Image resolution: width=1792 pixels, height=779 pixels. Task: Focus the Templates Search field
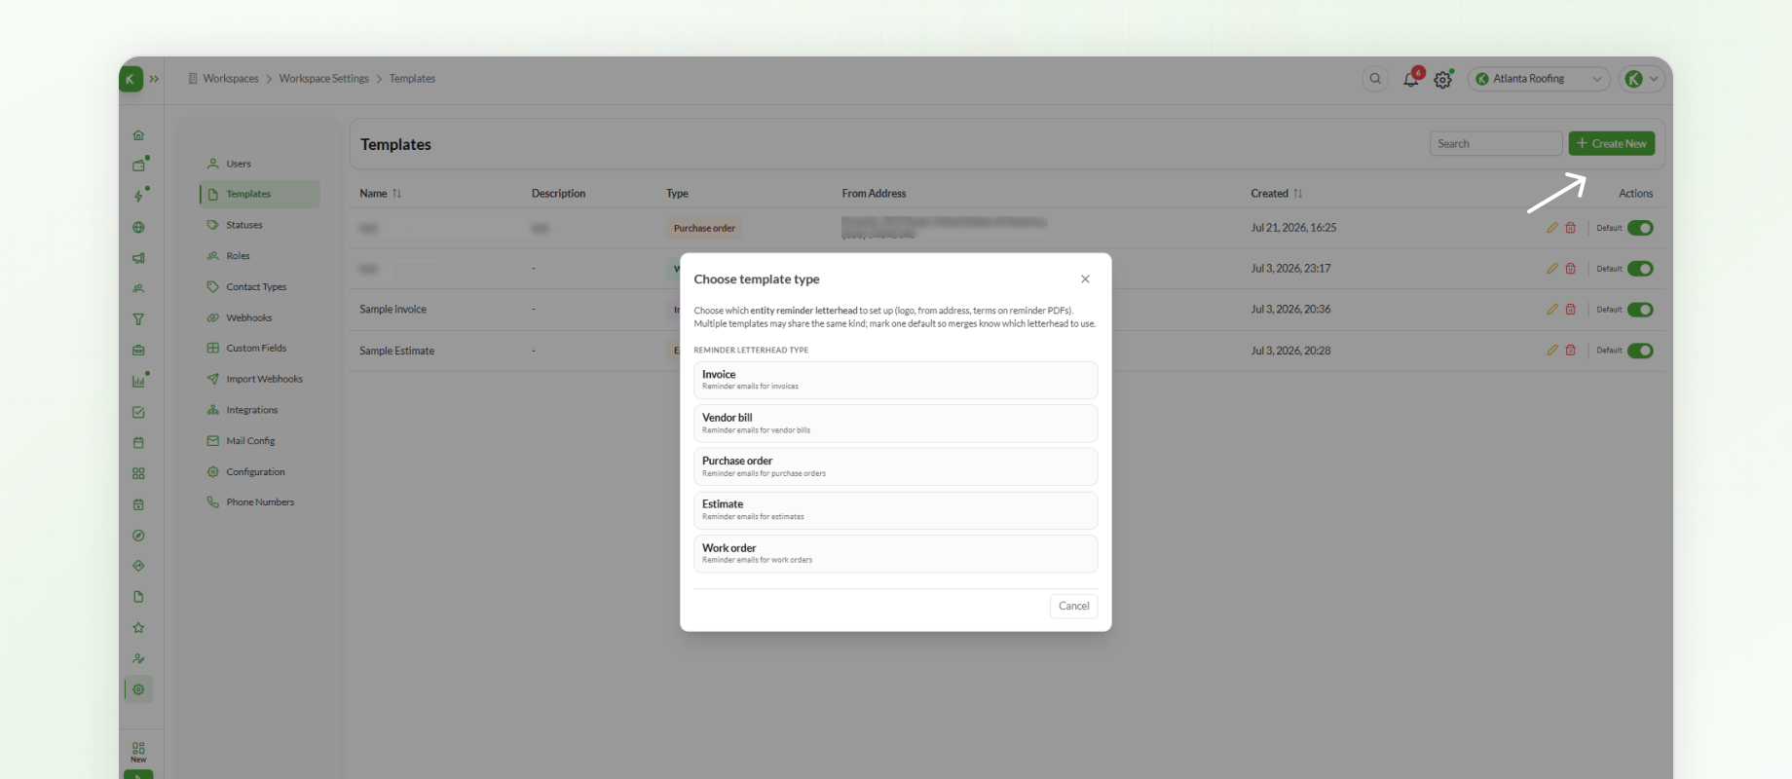[1496, 143]
